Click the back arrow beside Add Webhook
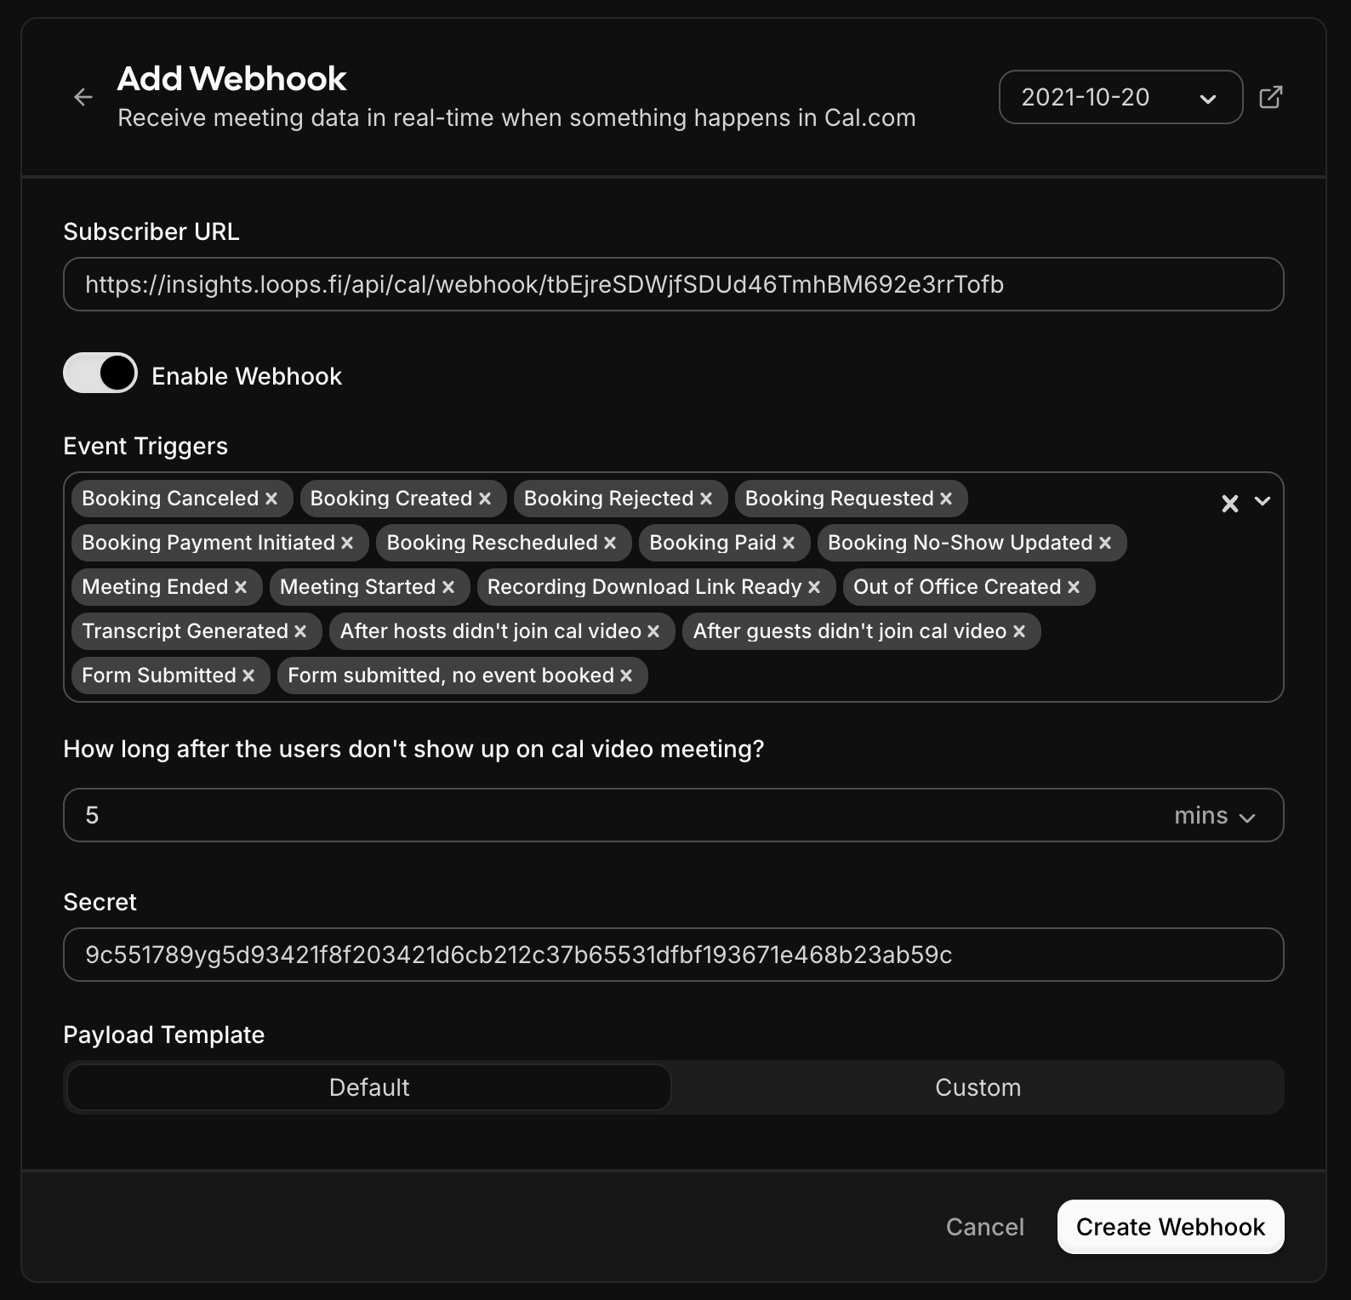Image resolution: width=1351 pixels, height=1300 pixels. tap(83, 97)
